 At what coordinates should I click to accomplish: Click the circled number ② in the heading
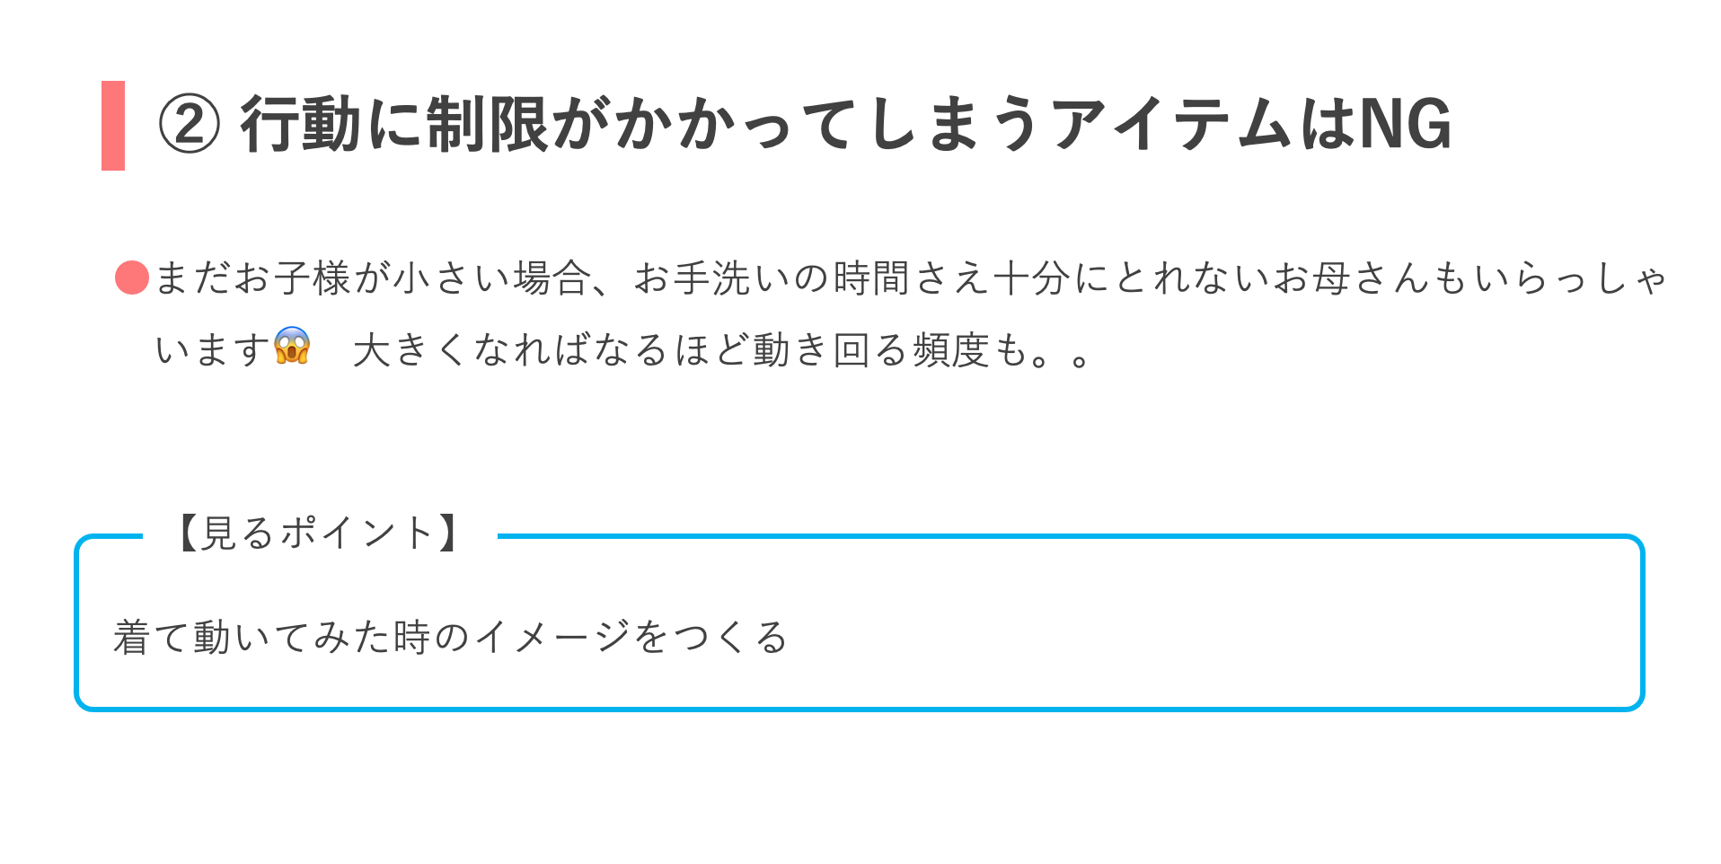pyautogui.click(x=189, y=125)
